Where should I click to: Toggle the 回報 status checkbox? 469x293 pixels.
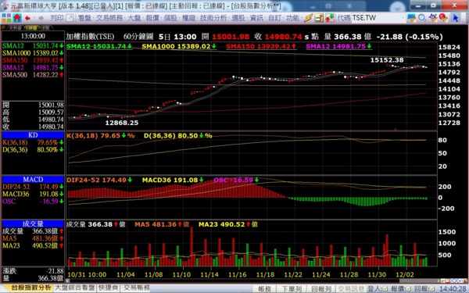click(432, 289)
